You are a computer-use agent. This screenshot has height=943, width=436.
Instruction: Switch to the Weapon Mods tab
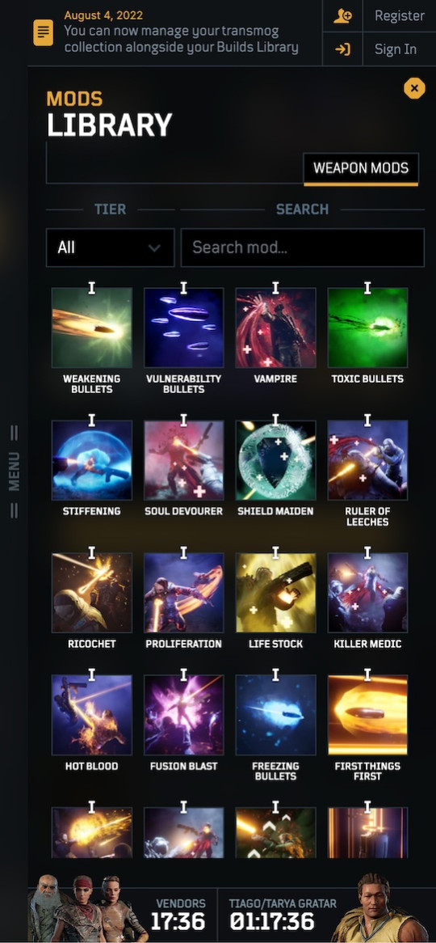click(x=361, y=168)
